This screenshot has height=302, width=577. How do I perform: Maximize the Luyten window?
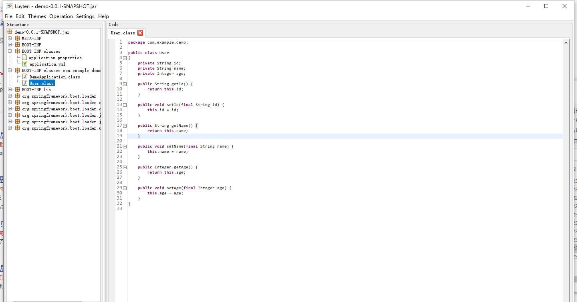(x=546, y=6)
